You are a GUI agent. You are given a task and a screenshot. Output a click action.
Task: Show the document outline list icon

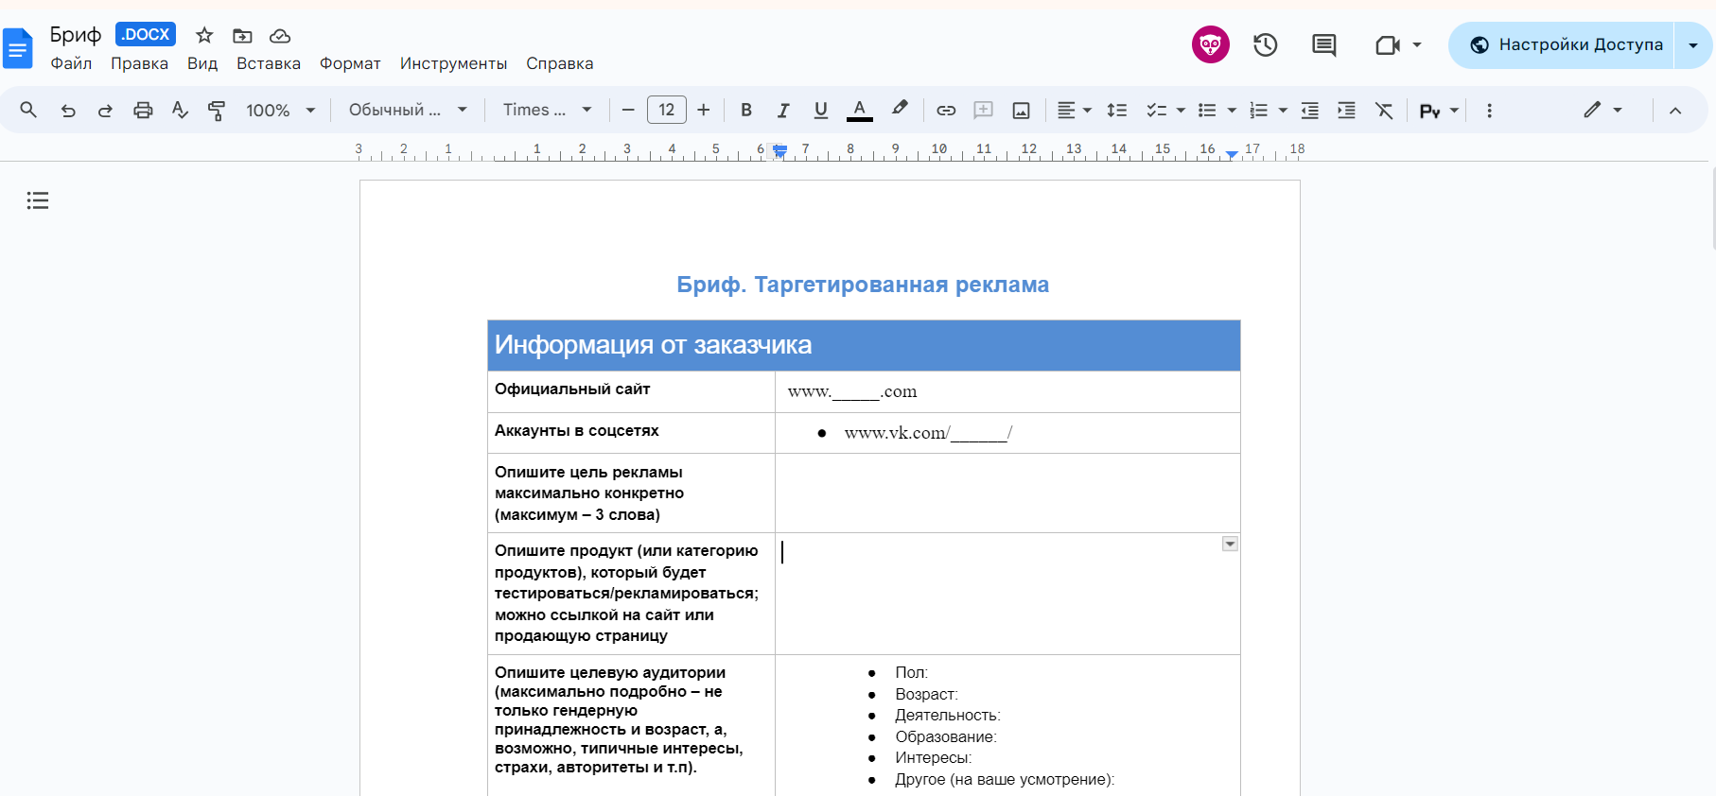(38, 200)
